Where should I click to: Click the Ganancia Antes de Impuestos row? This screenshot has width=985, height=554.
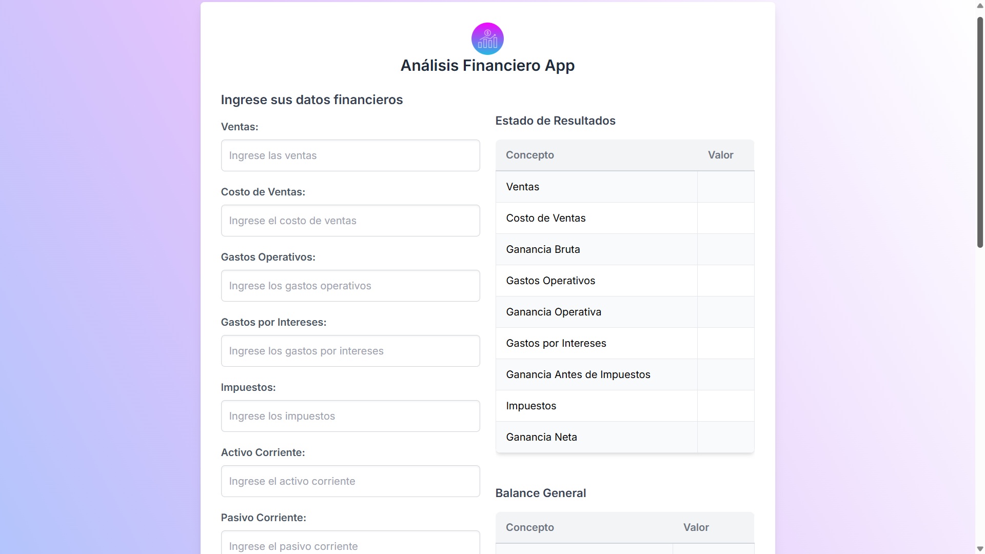pyautogui.click(x=624, y=374)
